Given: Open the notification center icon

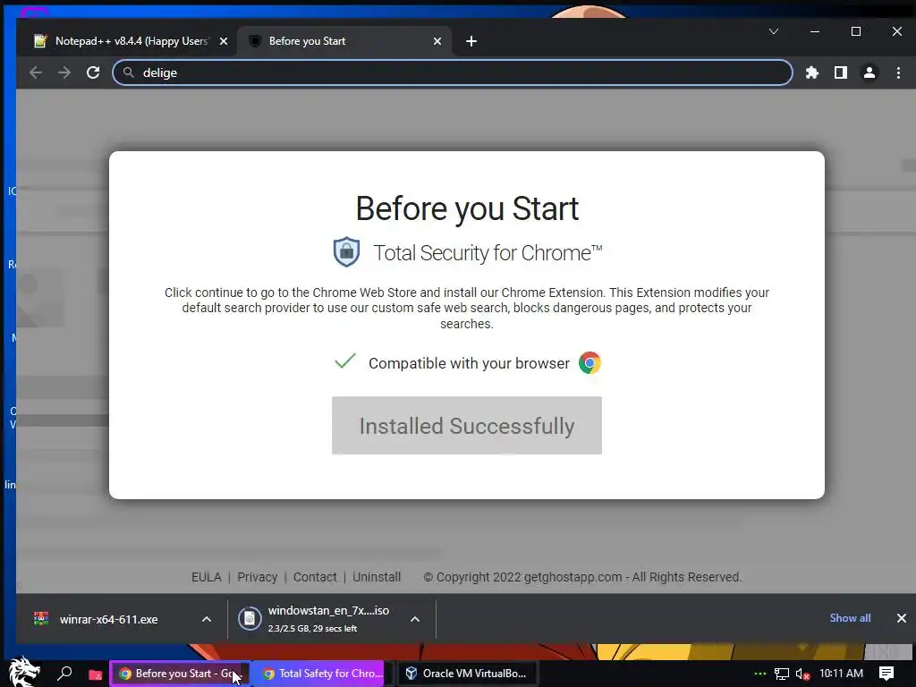Looking at the screenshot, I should [x=886, y=674].
